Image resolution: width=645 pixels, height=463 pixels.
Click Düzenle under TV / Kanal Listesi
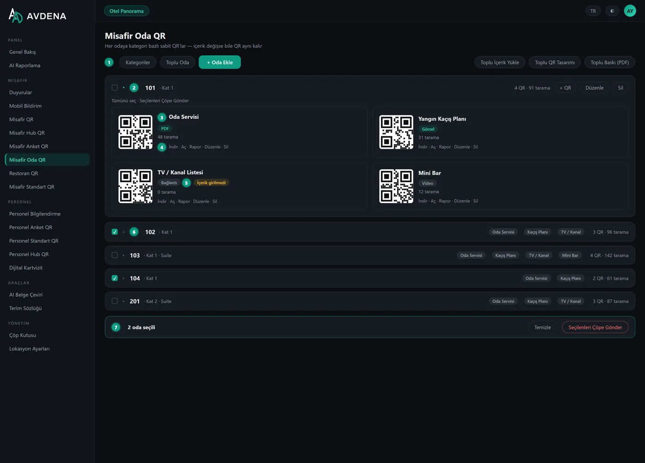[x=201, y=201]
